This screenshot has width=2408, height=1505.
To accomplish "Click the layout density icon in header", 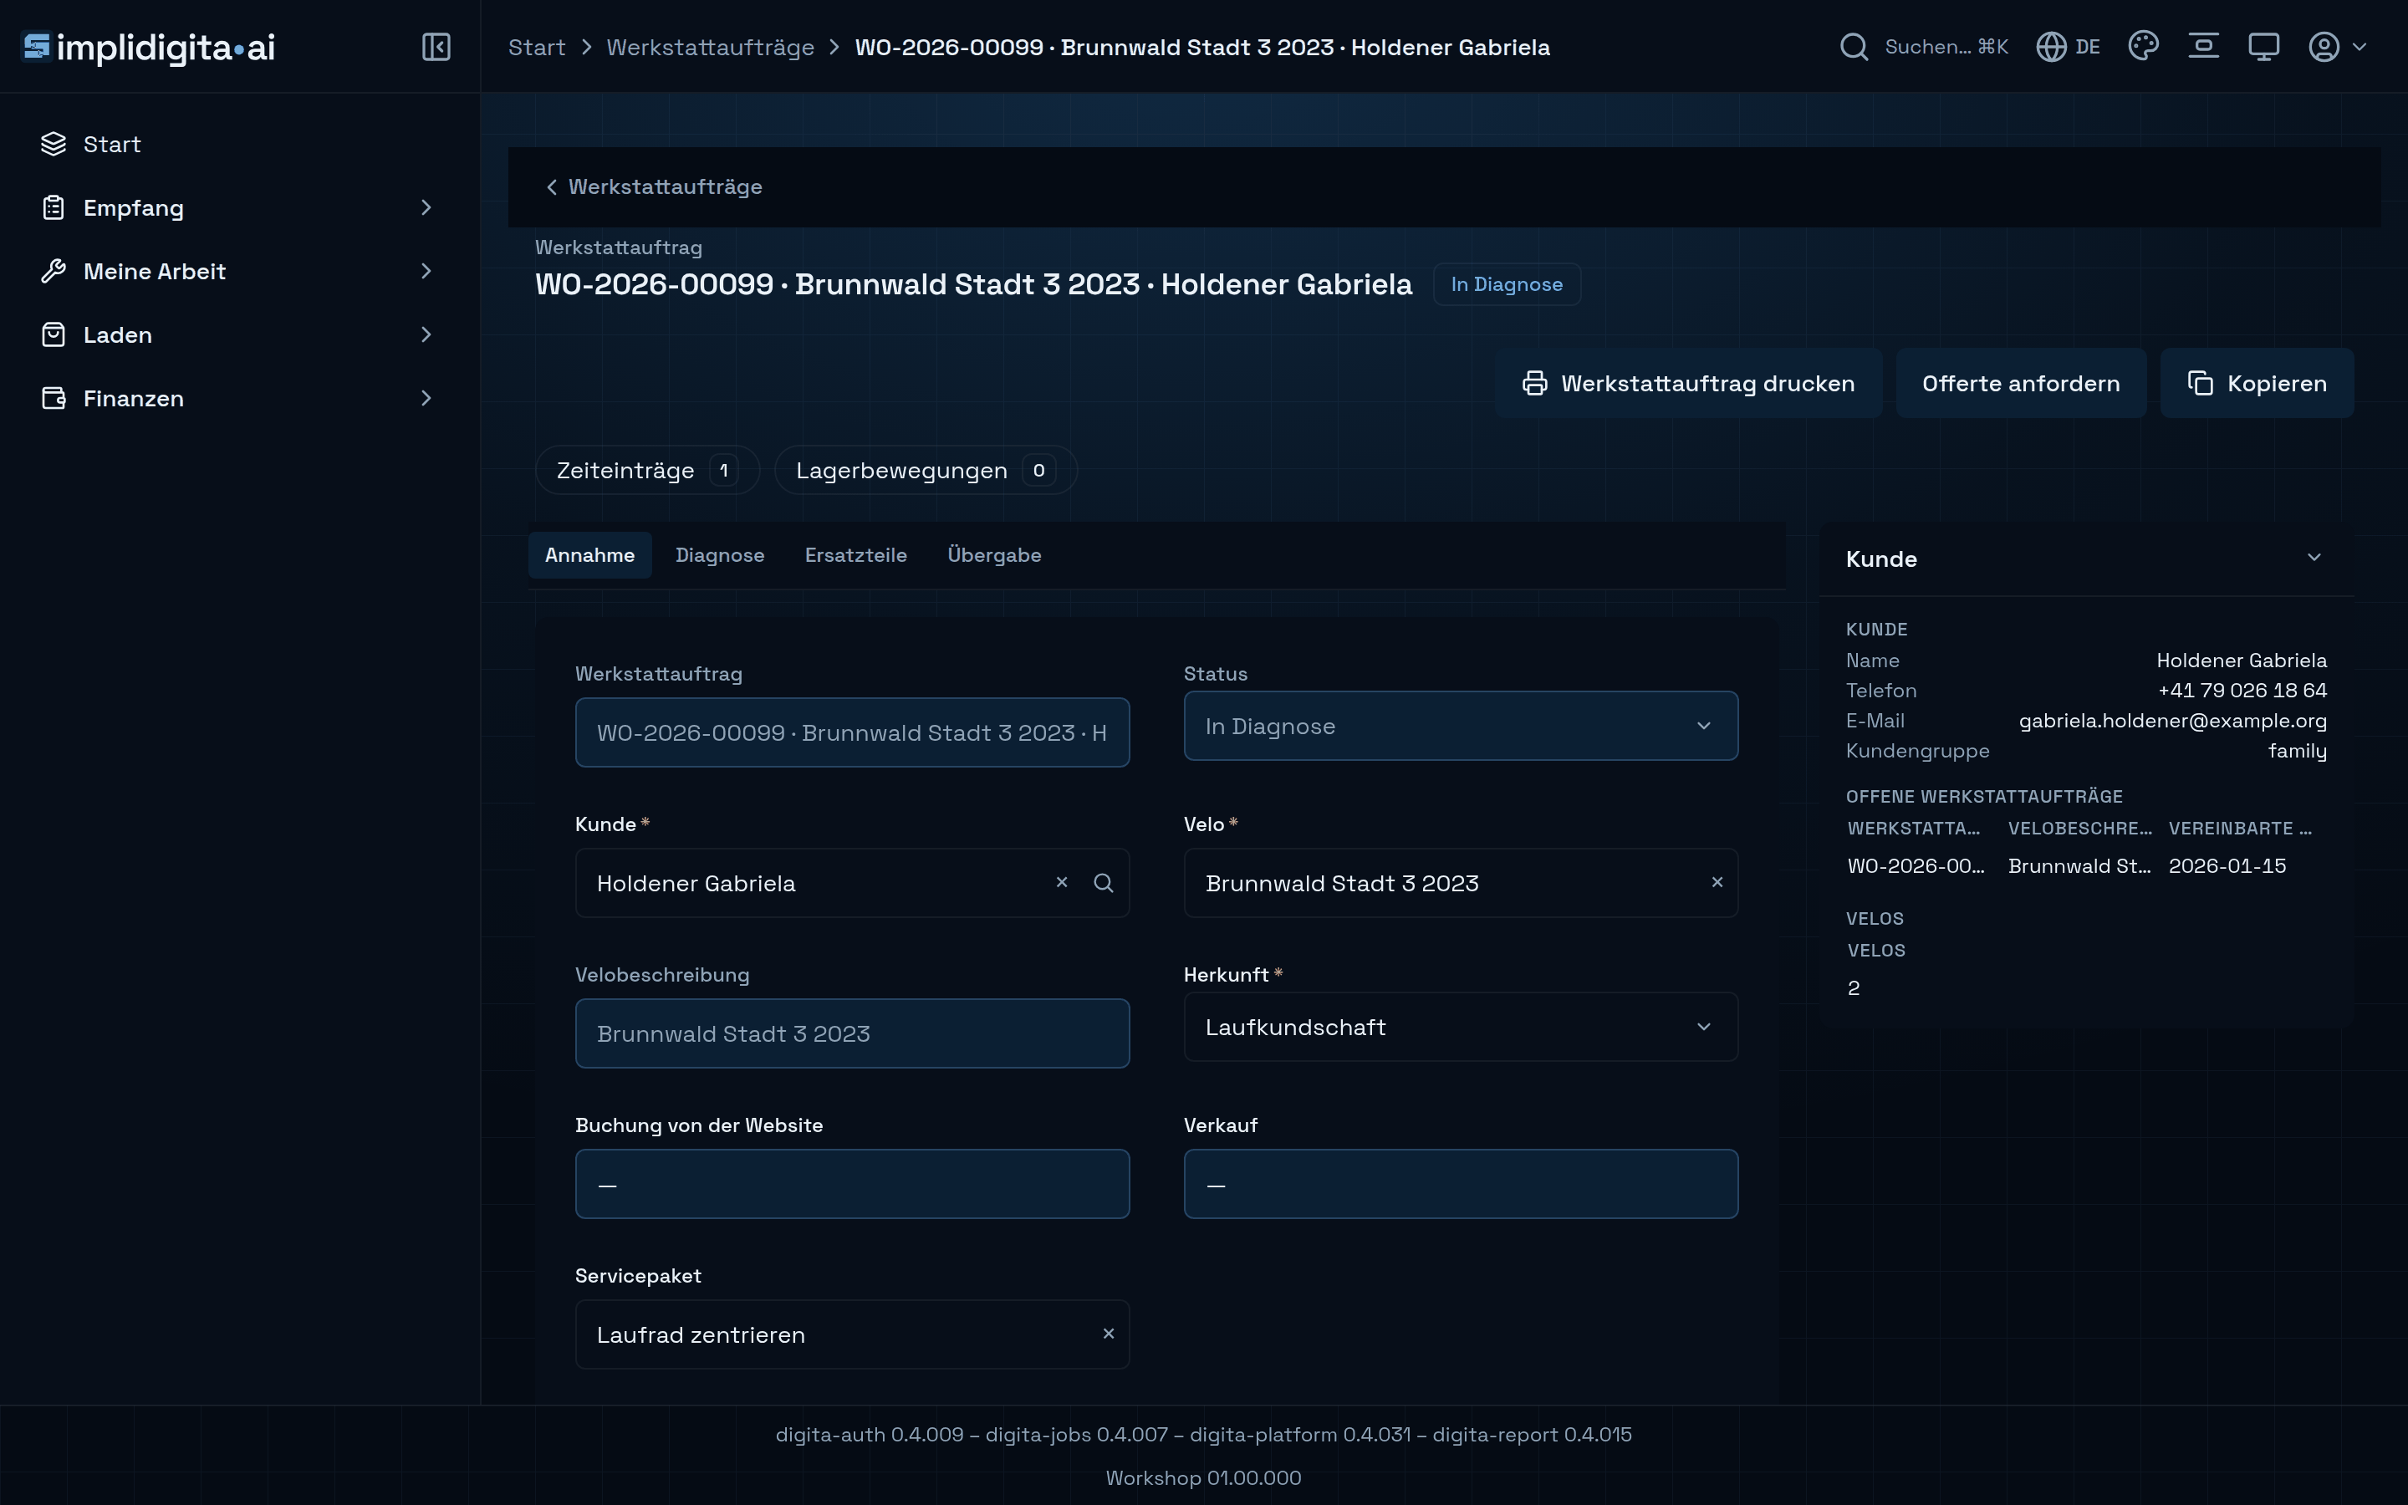I will point(2203,47).
